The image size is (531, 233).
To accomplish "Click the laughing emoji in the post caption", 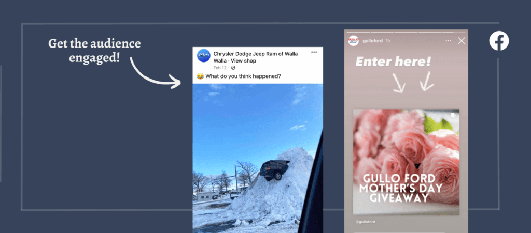I will tap(200, 76).
